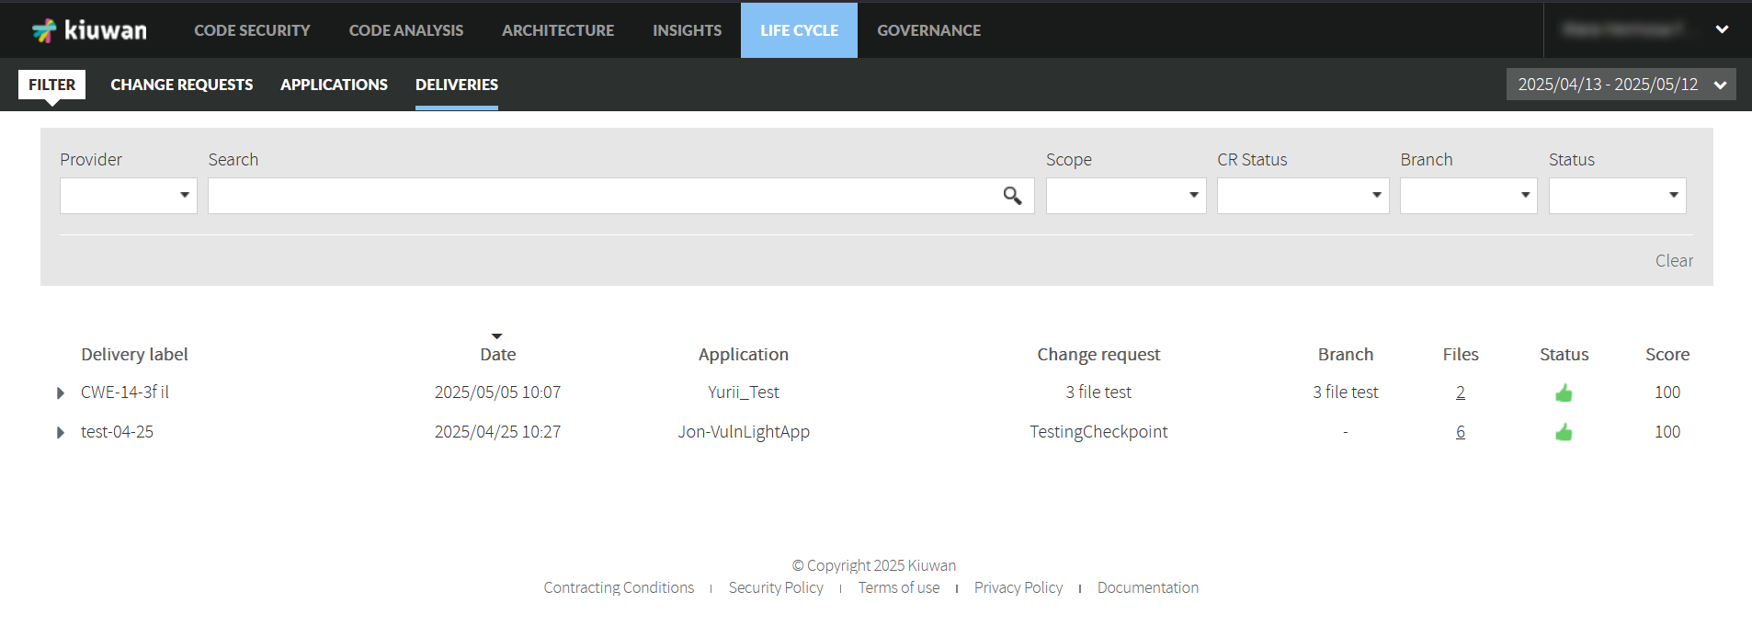Open the Branch filter dropdown

coord(1468,196)
